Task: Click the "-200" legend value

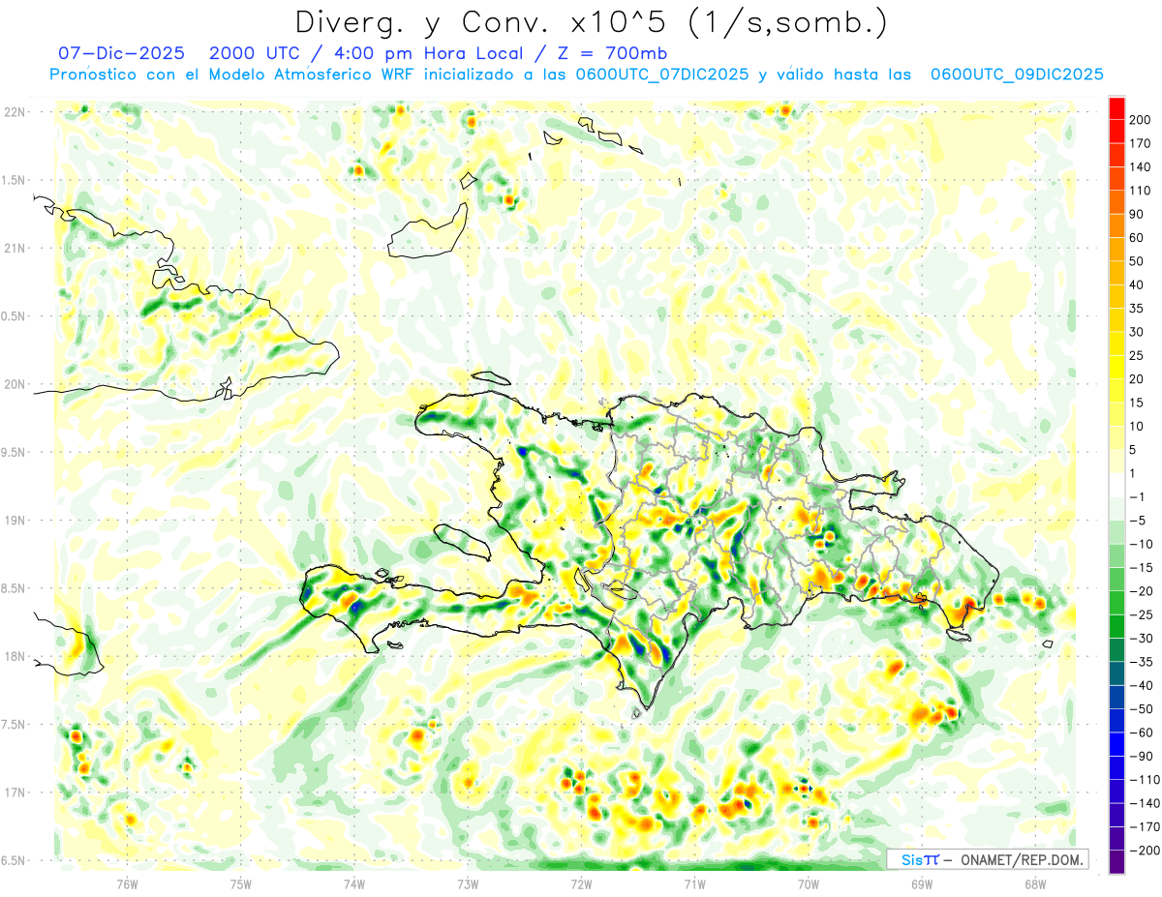Action: tap(1147, 851)
